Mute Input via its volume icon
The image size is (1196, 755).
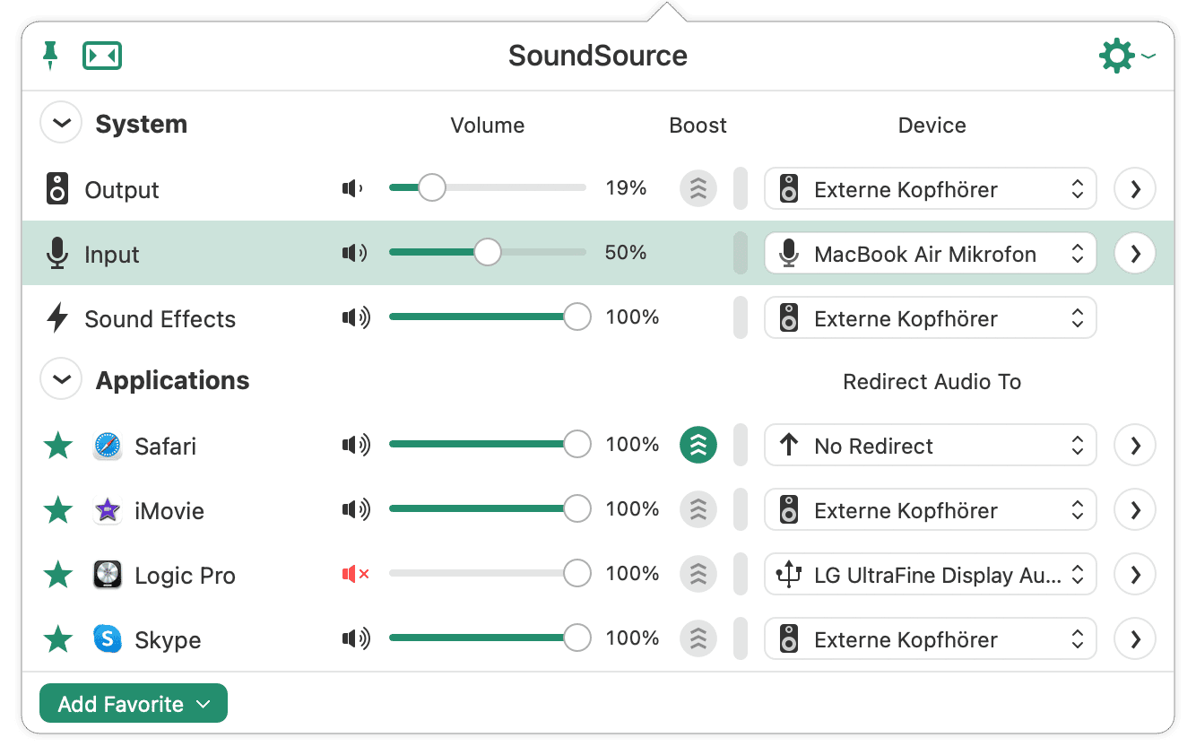pos(355,253)
